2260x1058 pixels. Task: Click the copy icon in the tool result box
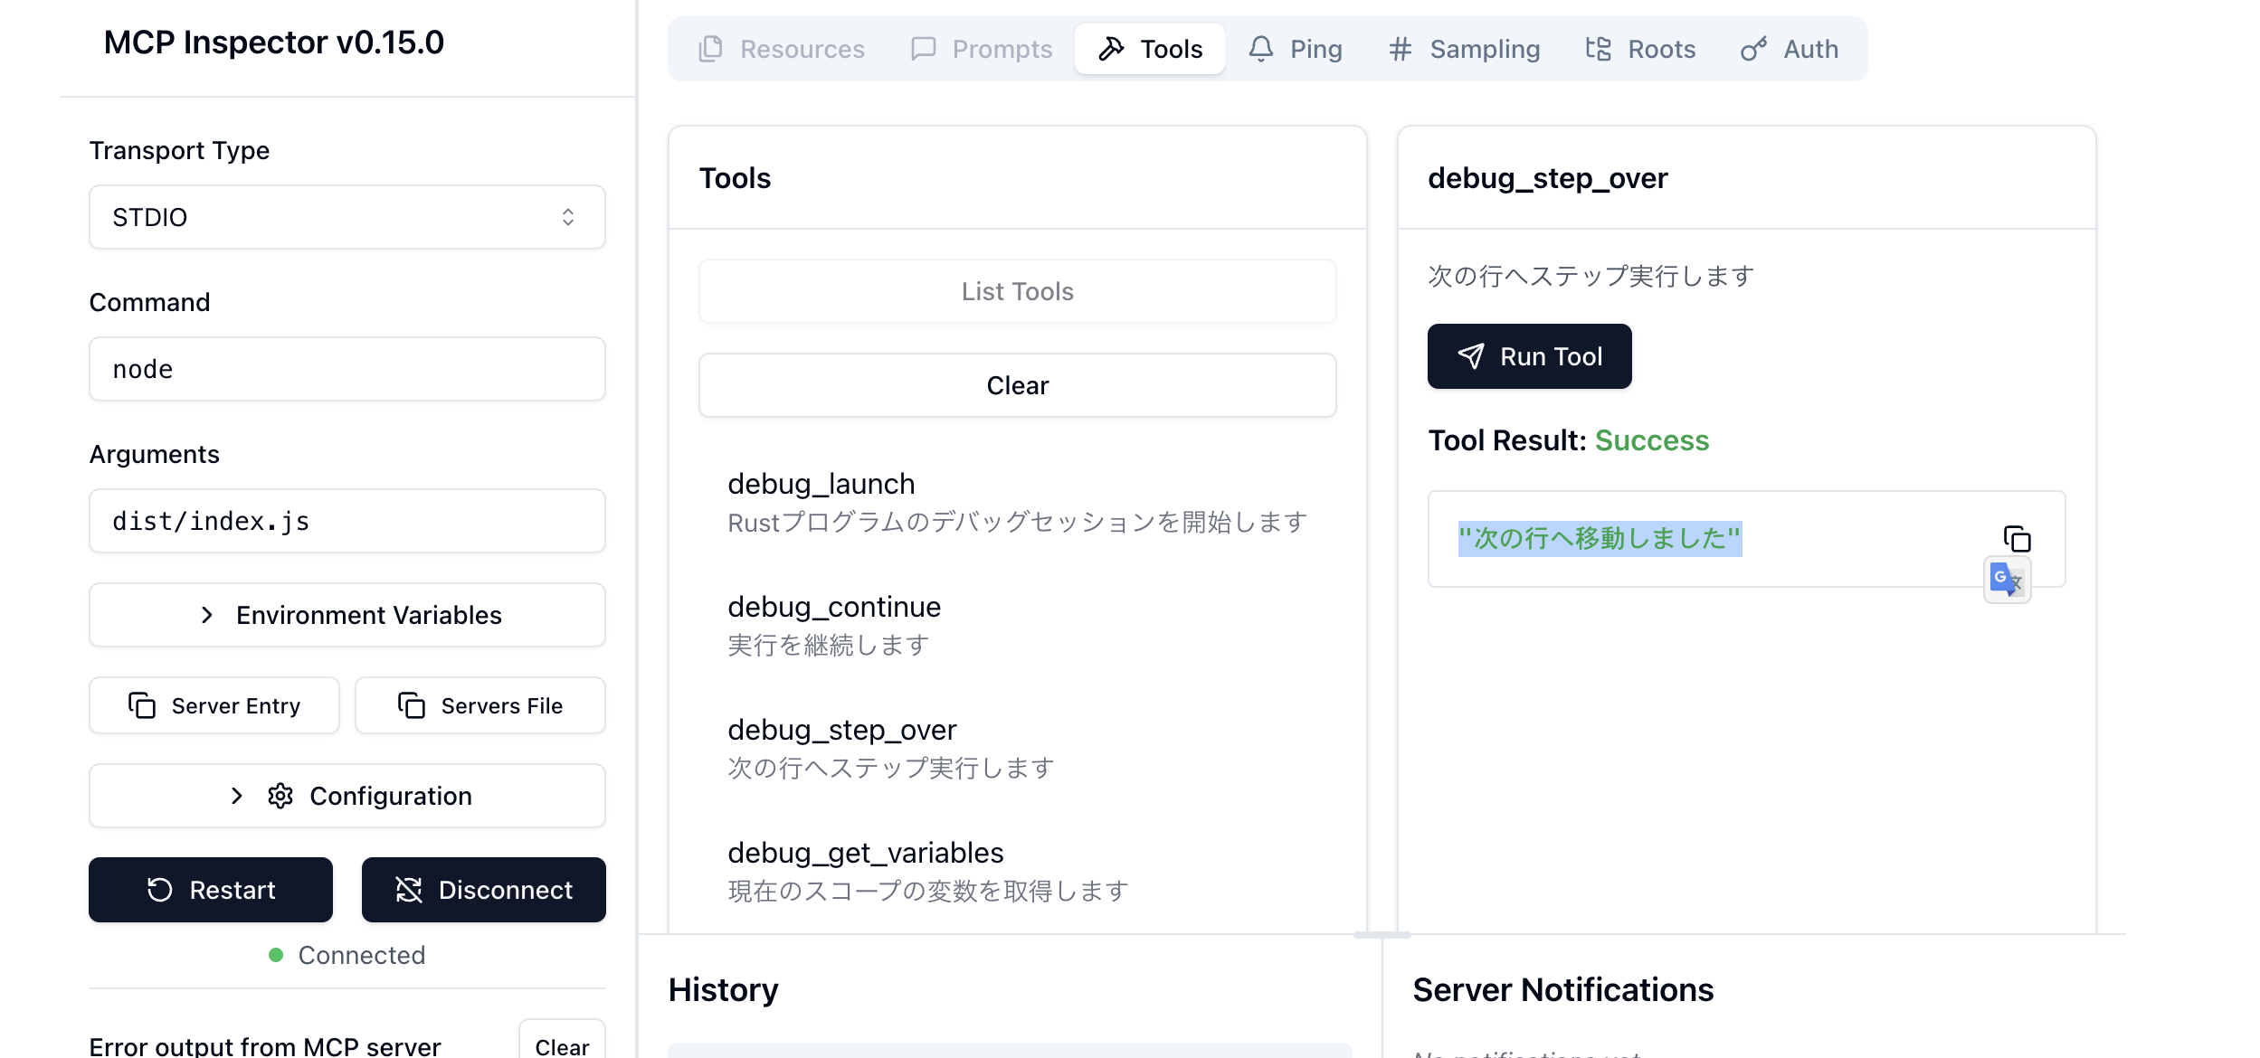click(2017, 539)
